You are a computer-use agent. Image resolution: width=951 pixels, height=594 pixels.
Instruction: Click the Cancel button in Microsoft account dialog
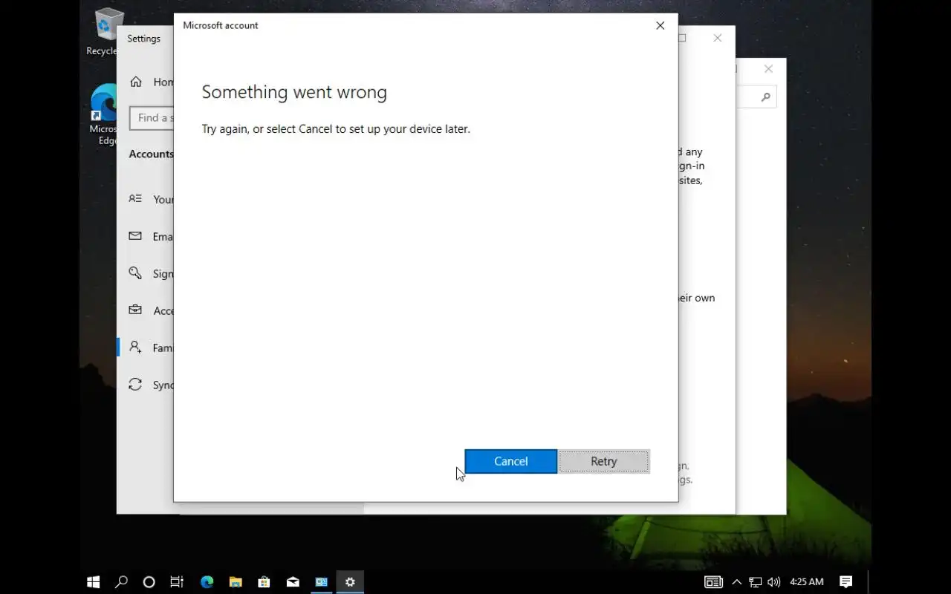[x=511, y=461]
